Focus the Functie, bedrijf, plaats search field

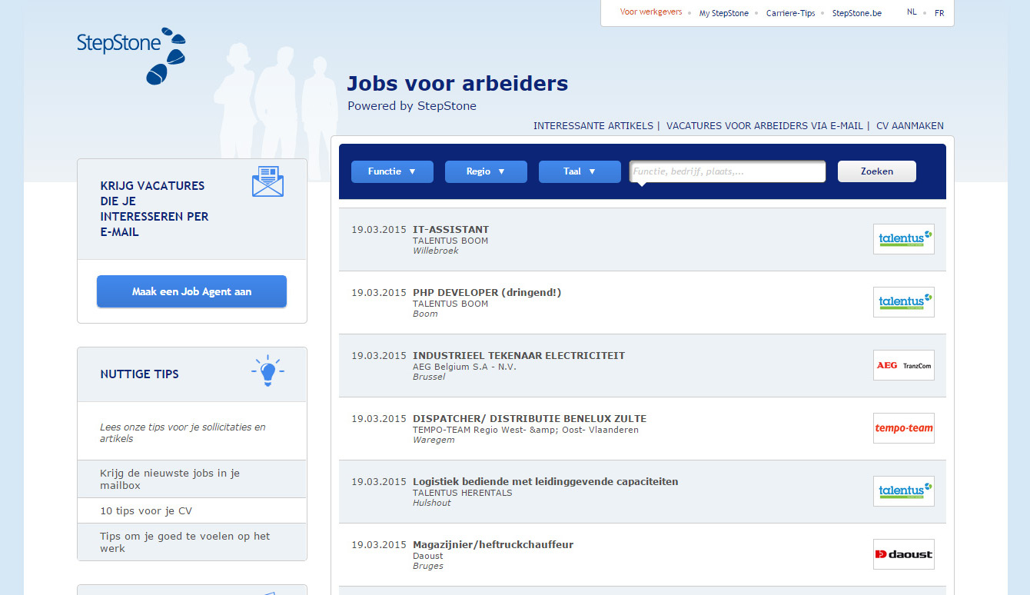[727, 171]
